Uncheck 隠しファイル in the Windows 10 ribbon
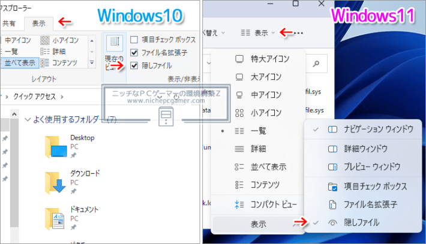 134,64
